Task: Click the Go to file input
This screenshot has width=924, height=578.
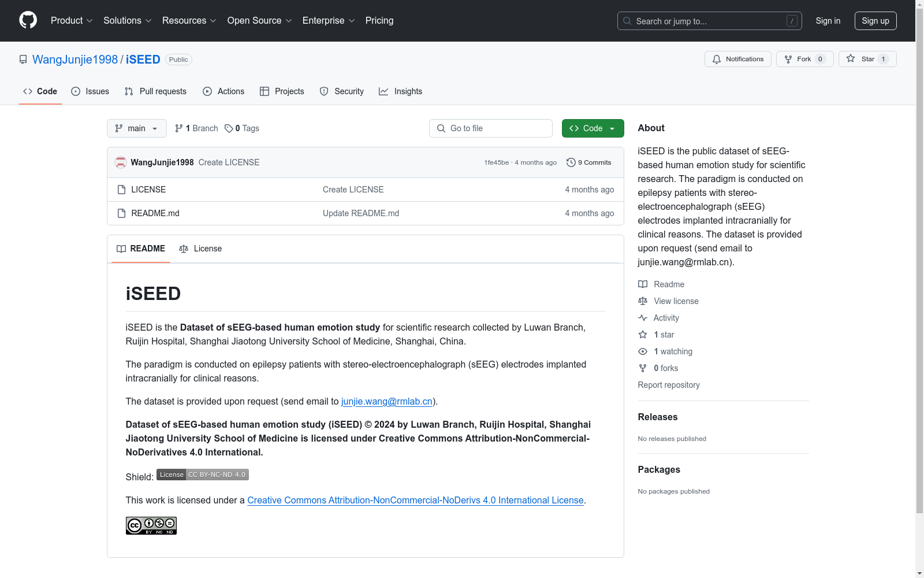Action: 491,128
